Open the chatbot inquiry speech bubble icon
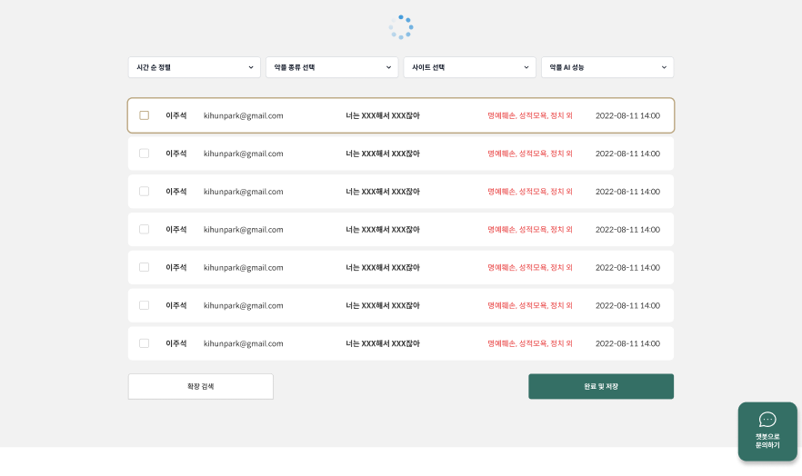The image size is (802, 476). (767, 420)
